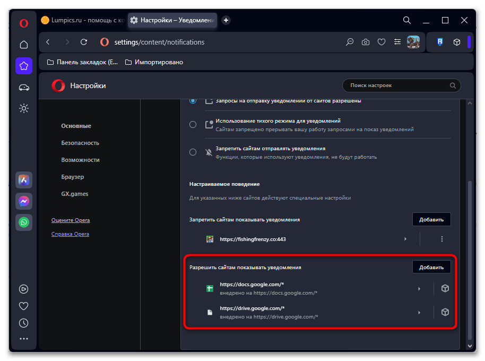The image size is (485, 361).
Task: Open the Справка Opera link
Action: [x=70, y=234]
